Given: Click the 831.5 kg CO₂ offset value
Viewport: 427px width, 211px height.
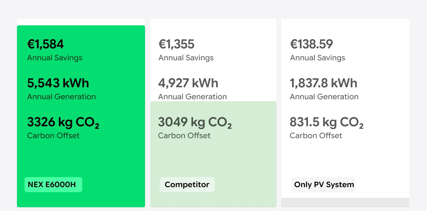Looking at the screenshot, I should [x=327, y=122].
